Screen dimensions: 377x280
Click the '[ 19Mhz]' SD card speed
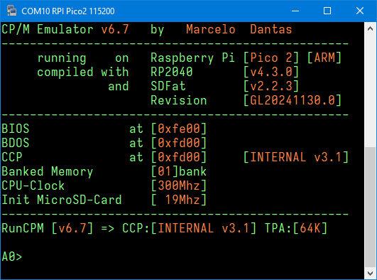click(x=179, y=200)
